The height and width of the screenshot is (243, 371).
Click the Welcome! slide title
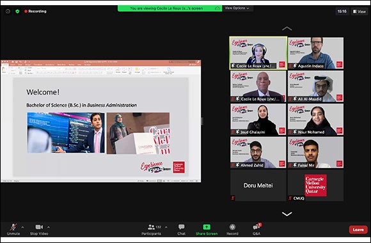click(43, 92)
